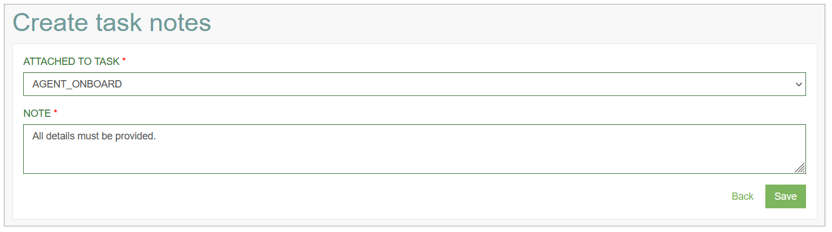
Task: Click the red asterisk beside NOTE
Action: pos(55,113)
